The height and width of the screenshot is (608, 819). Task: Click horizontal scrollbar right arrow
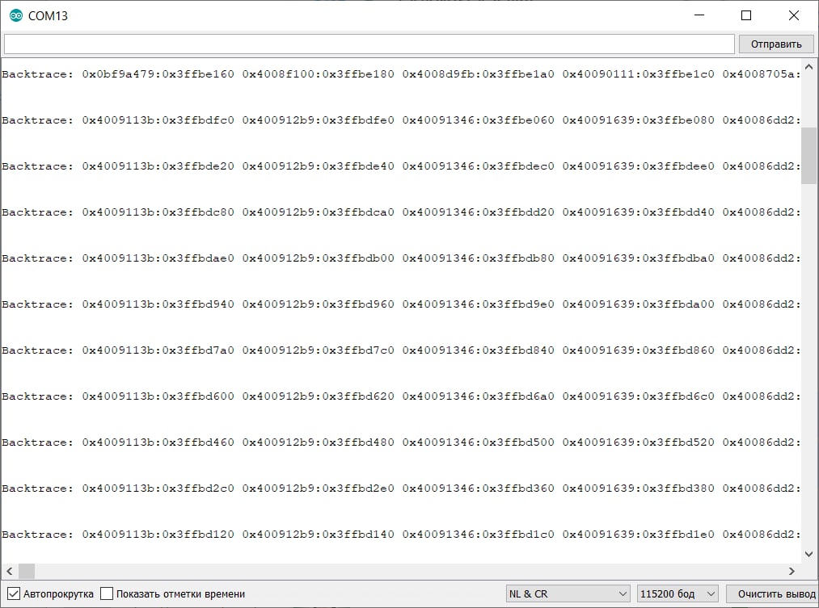tap(792, 571)
